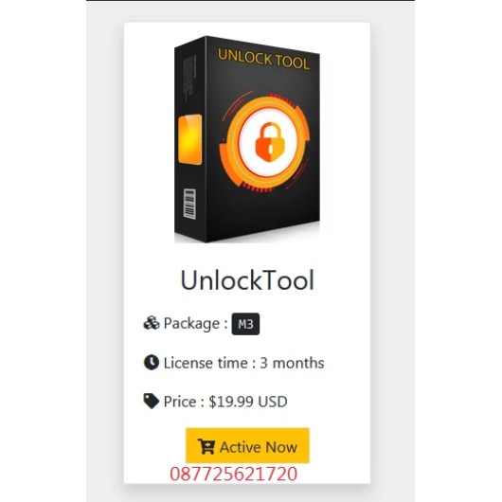
Task: Click the License time clock icon
Action: click(x=152, y=363)
